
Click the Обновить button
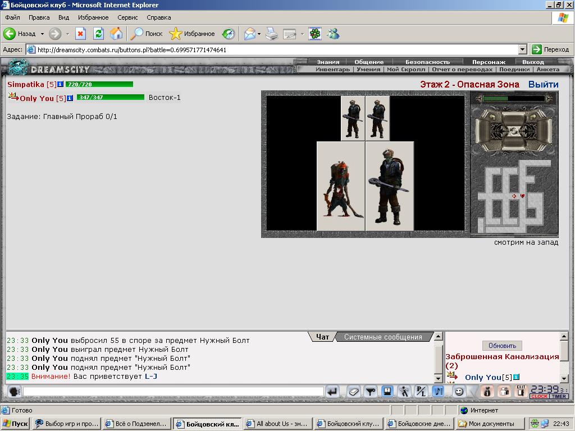(x=502, y=346)
